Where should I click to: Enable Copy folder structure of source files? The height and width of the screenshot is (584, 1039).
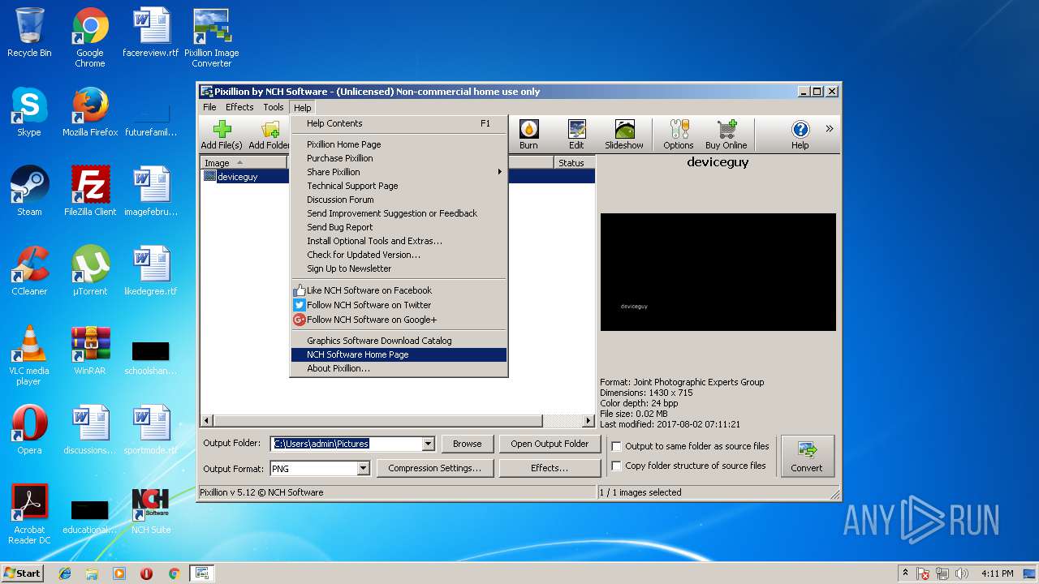617,466
